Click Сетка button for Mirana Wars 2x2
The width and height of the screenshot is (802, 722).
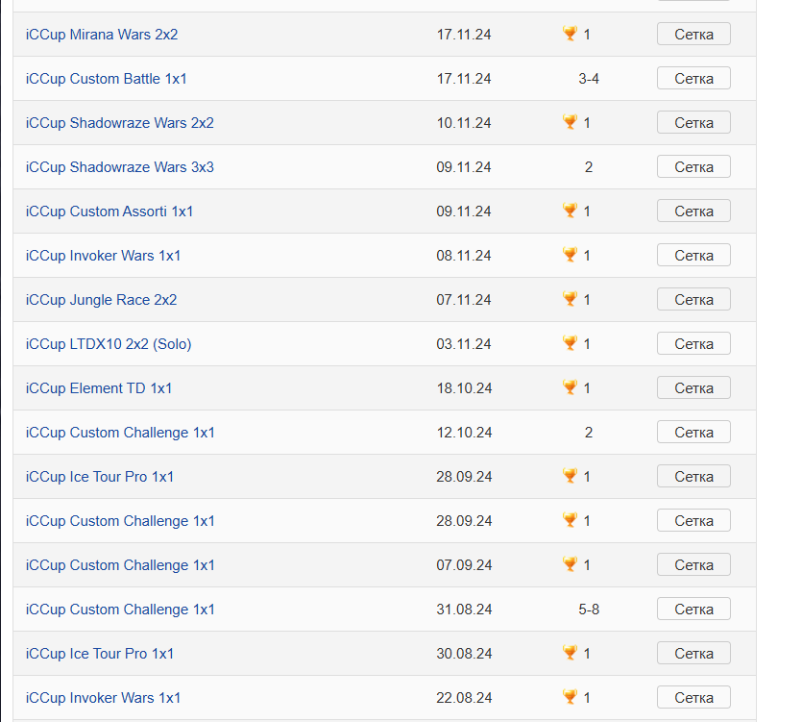(x=693, y=34)
